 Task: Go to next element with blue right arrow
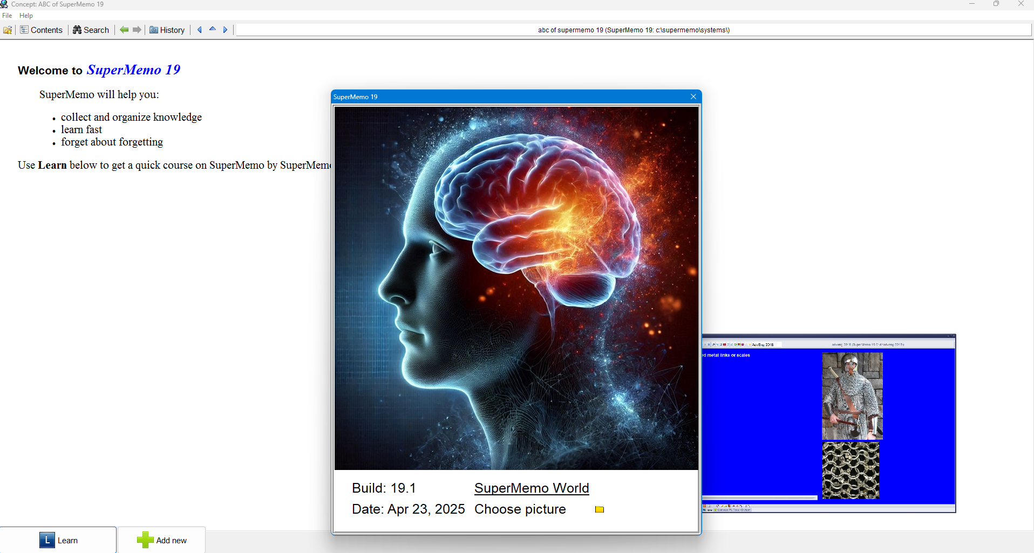tap(226, 30)
